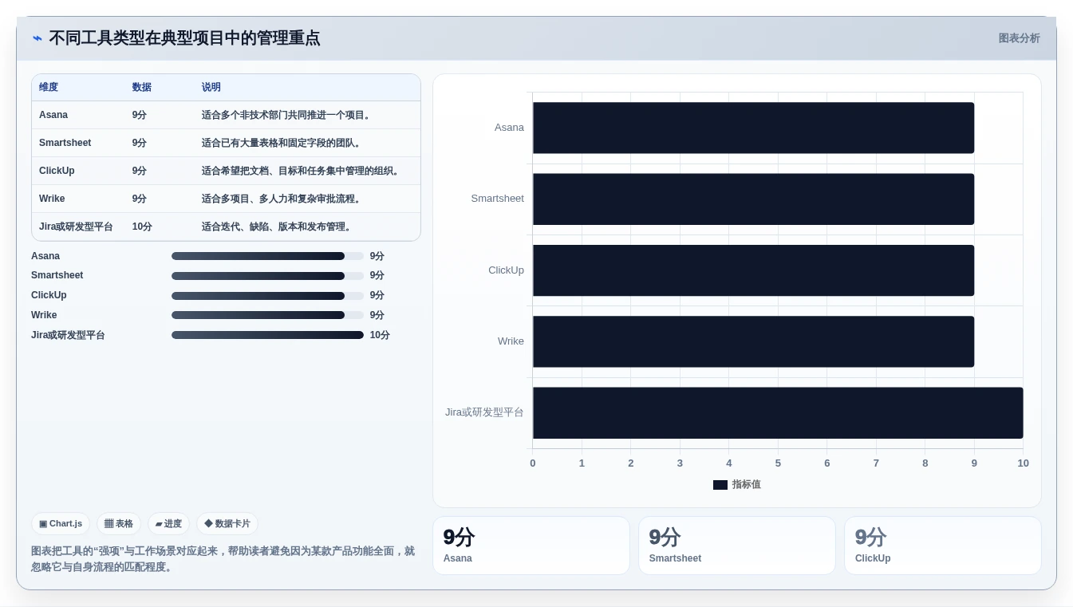Screen dimensions: 1073x607
Task: Click 适合已有大量表格和固定字段的团队。
Action: click(x=282, y=143)
